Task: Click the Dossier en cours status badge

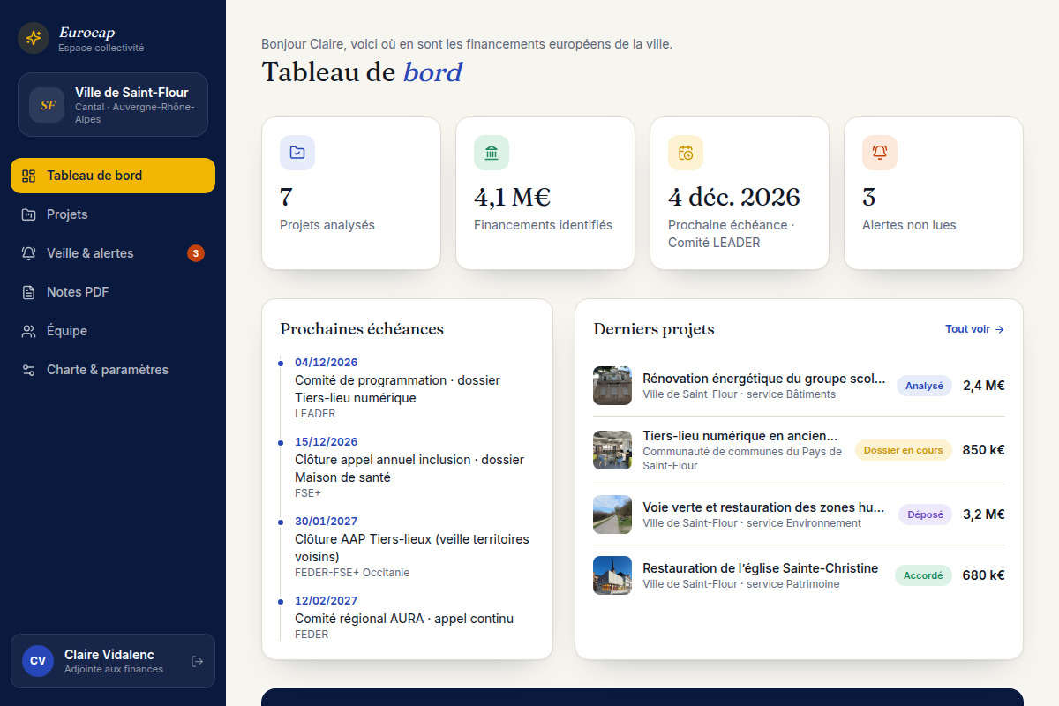Action: (903, 450)
